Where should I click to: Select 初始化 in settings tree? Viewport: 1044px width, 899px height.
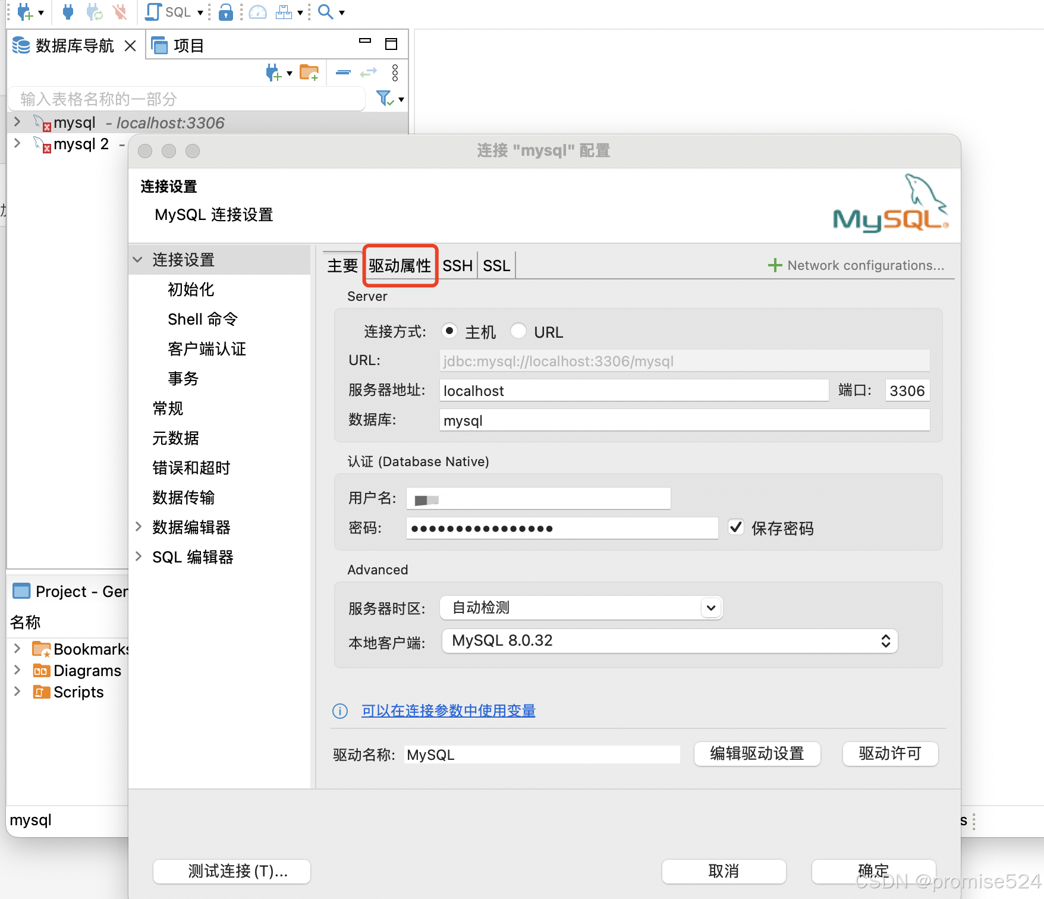[x=191, y=290]
